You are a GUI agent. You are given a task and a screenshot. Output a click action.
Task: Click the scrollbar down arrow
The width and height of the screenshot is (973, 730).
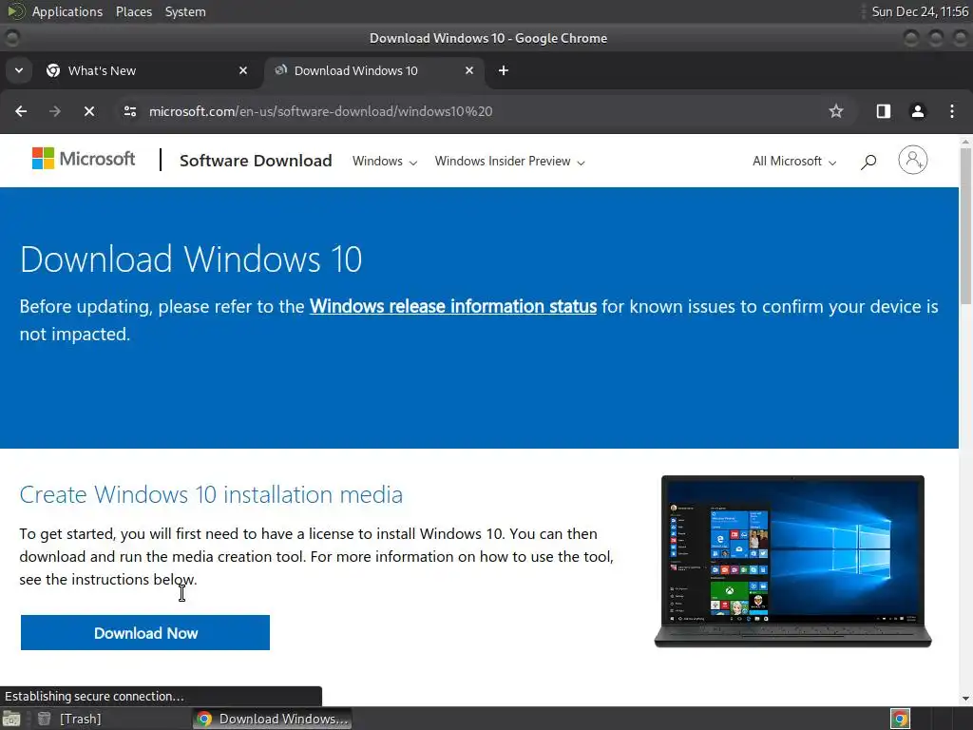(965, 699)
